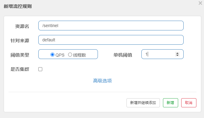Click the 资源名 input containing /sentinel
The height and width of the screenshot is (118, 204).
click(x=111, y=26)
